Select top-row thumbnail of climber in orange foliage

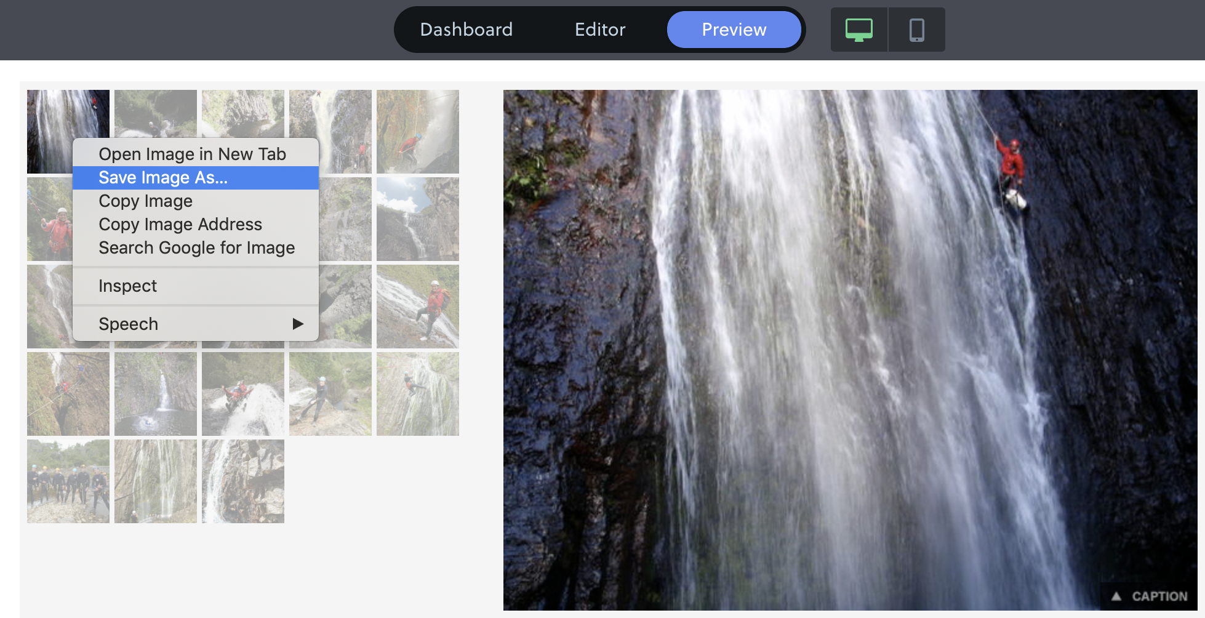coord(418,132)
